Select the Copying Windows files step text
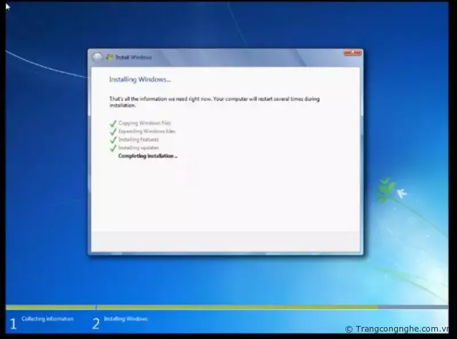Screen dimensions: 457x339 click(x=146, y=122)
